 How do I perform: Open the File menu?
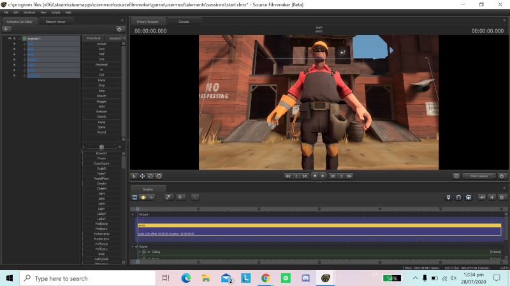pyautogui.click(x=6, y=13)
